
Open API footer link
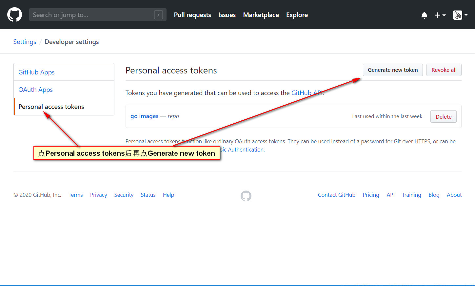pos(391,195)
